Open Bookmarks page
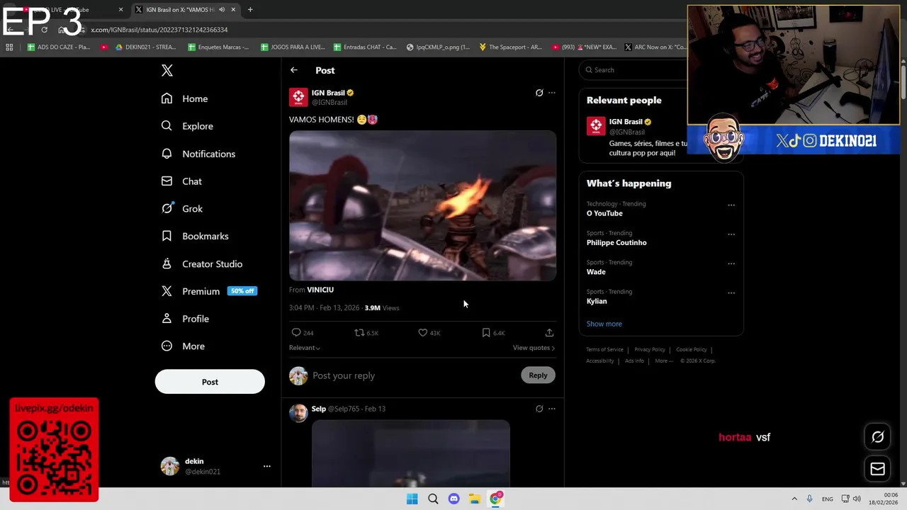 coord(195,236)
